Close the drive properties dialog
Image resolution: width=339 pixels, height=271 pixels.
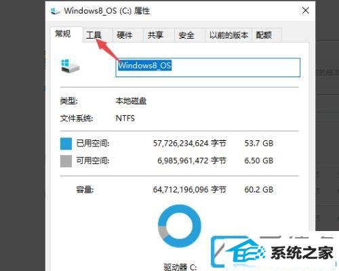pos(306,10)
